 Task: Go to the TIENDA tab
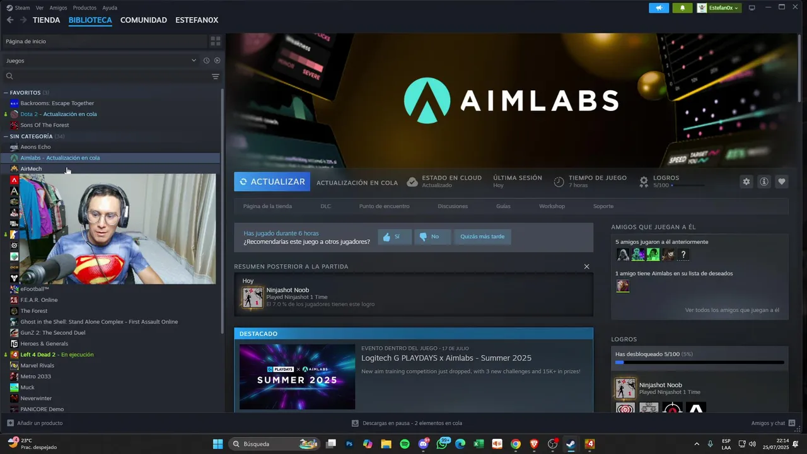(46, 20)
